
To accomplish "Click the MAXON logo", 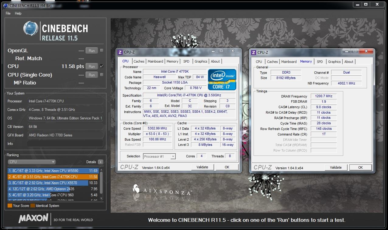I will (33, 218).
